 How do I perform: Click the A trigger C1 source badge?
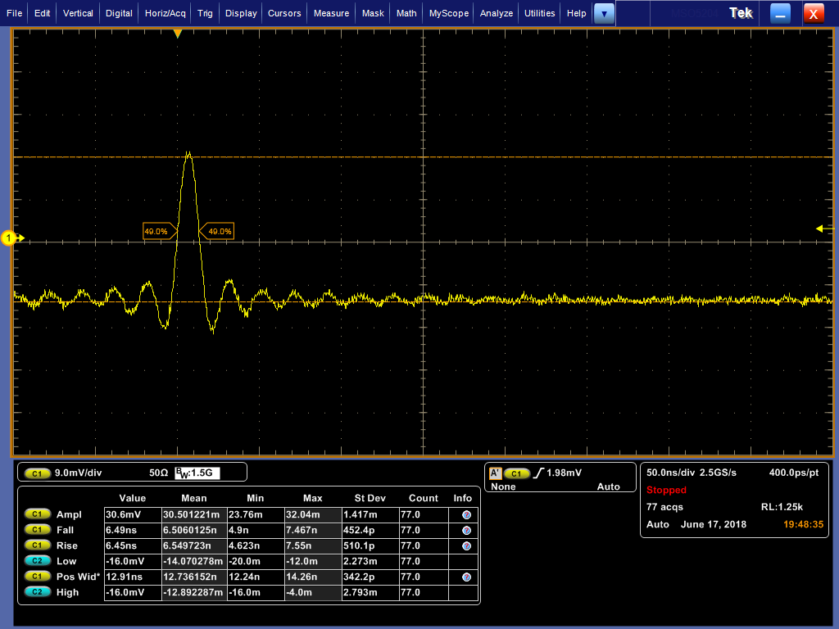pyautogui.click(x=516, y=473)
